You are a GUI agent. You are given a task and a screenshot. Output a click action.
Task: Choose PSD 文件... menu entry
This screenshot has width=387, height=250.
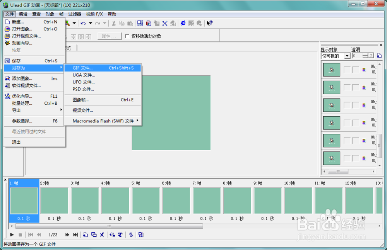click(x=103, y=89)
